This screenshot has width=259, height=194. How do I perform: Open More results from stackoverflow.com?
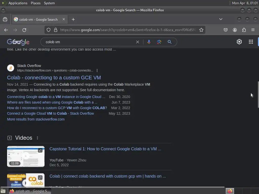[x=36, y=119]
